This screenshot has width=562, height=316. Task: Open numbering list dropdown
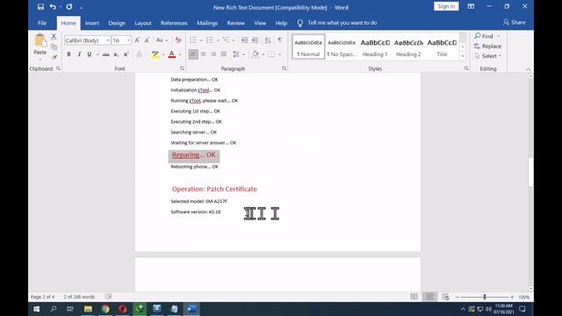pyautogui.click(x=218, y=40)
